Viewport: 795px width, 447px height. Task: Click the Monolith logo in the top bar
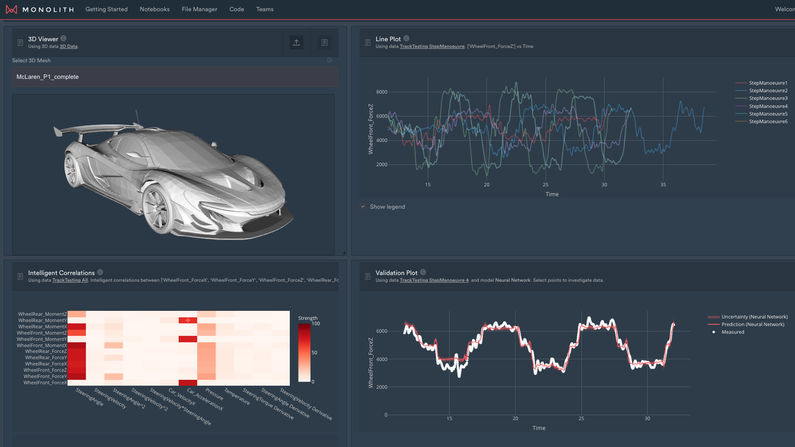pyautogui.click(x=12, y=9)
